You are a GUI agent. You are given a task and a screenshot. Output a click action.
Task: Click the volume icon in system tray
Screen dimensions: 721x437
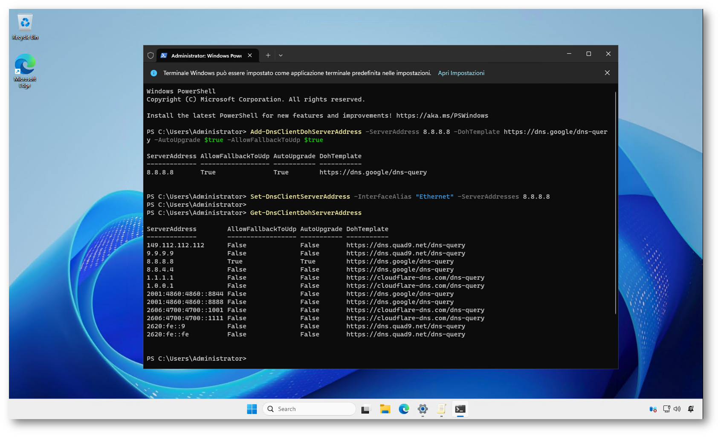click(x=677, y=409)
